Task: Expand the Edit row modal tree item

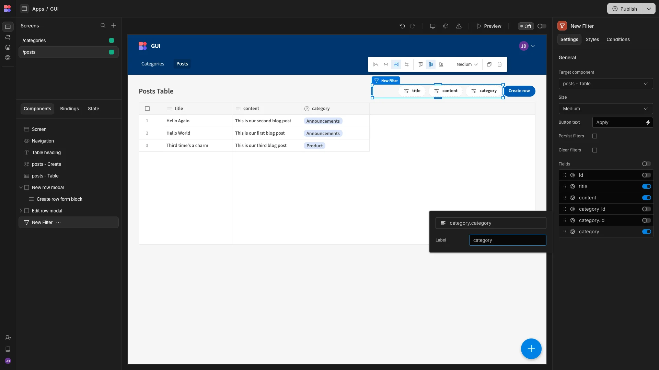Action: pos(21,211)
